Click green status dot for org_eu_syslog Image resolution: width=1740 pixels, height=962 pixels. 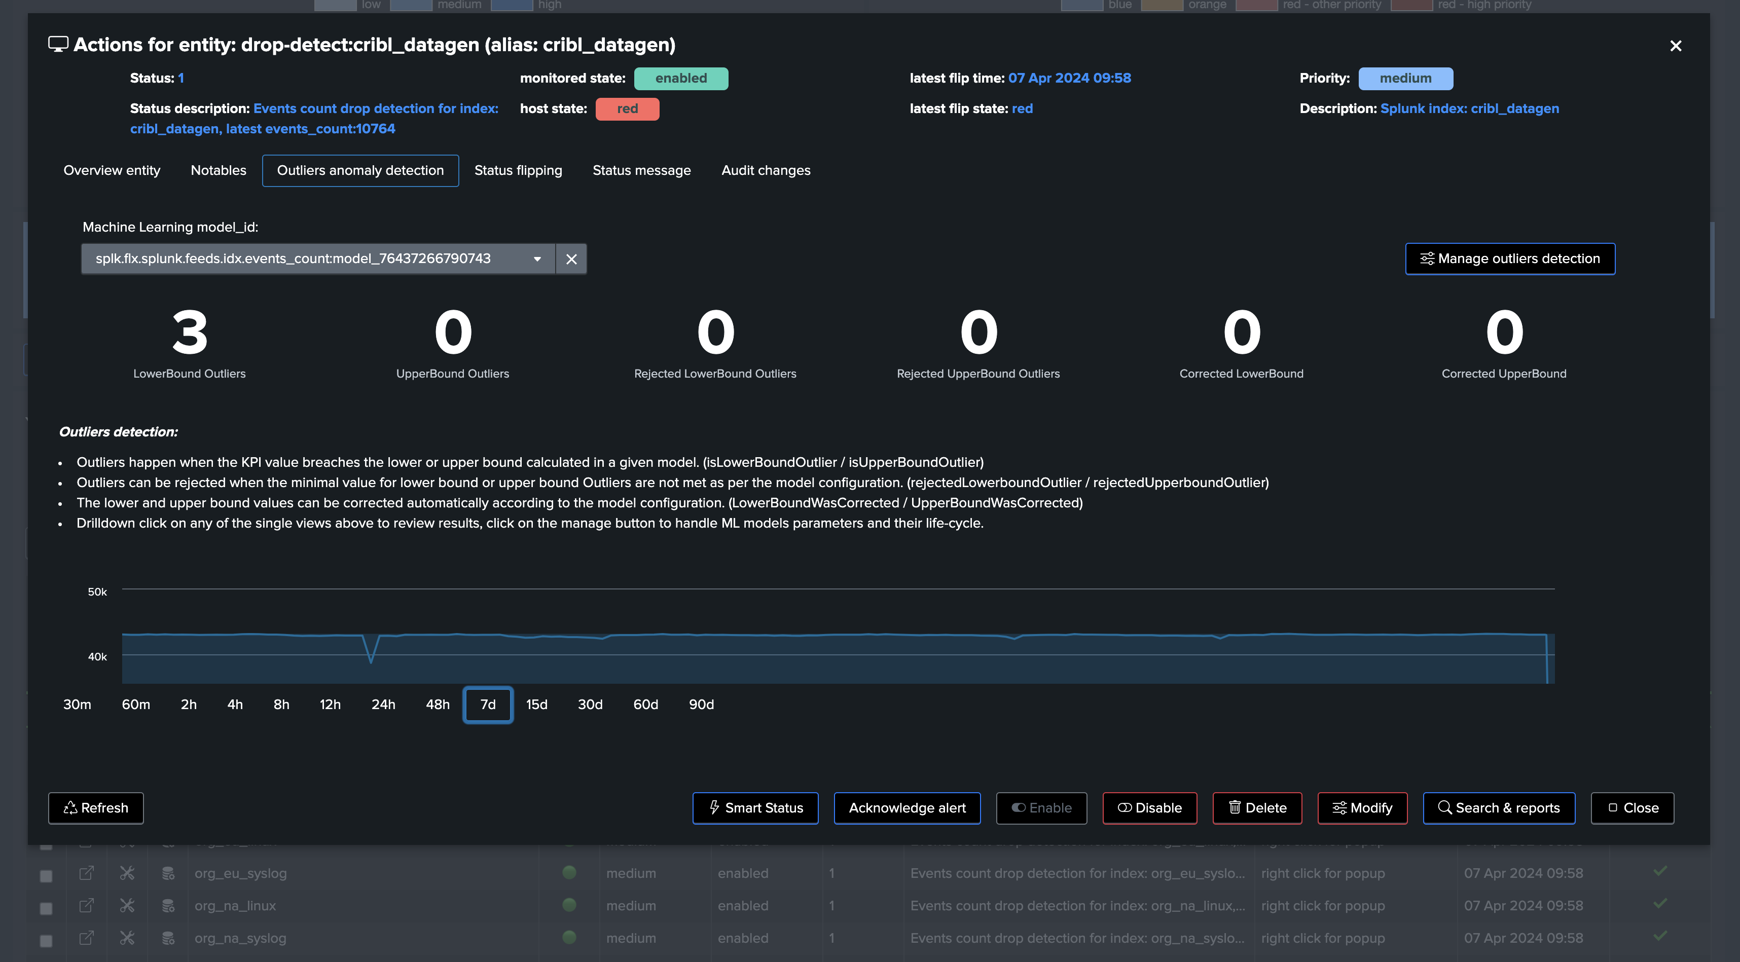[x=569, y=872]
